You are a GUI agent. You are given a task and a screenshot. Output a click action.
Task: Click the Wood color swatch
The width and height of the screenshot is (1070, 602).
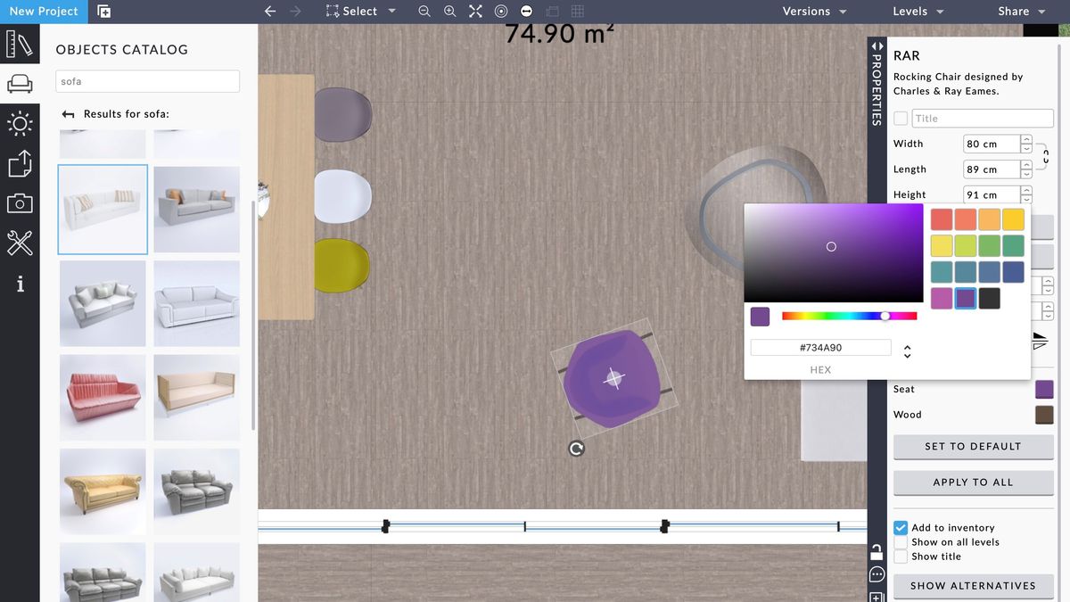pos(1044,415)
